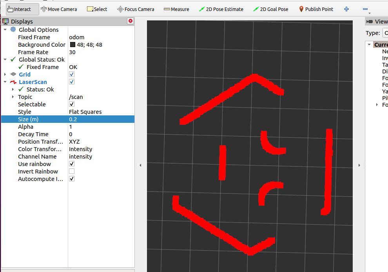Collapse the LaserScan display tree
The width and height of the screenshot is (388, 272).
(5, 82)
